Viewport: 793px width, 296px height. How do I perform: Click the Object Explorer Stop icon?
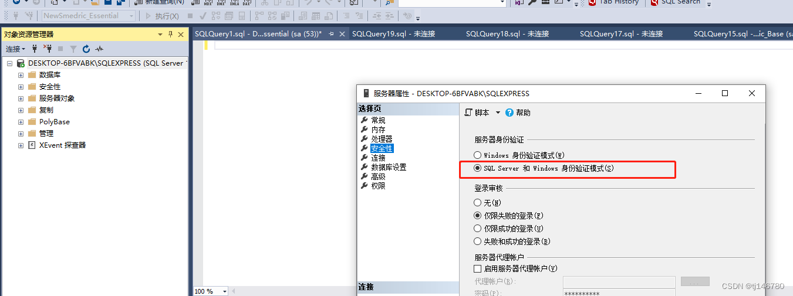pyautogui.click(x=60, y=49)
